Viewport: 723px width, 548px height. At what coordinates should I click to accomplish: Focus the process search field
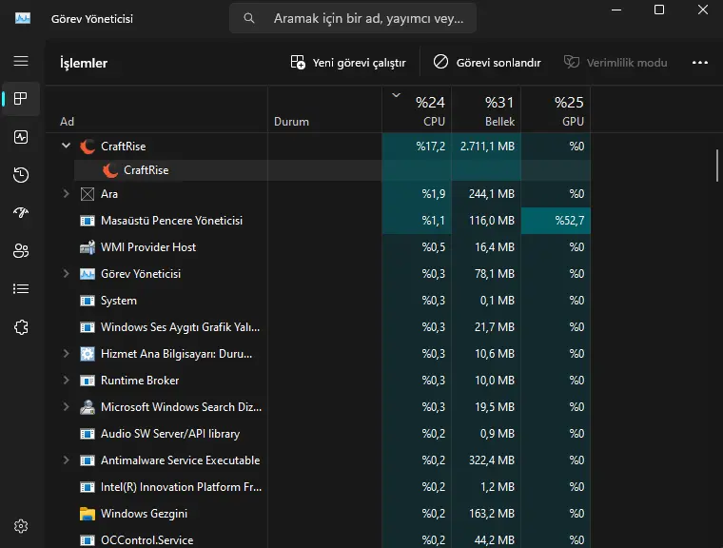pyautogui.click(x=353, y=18)
